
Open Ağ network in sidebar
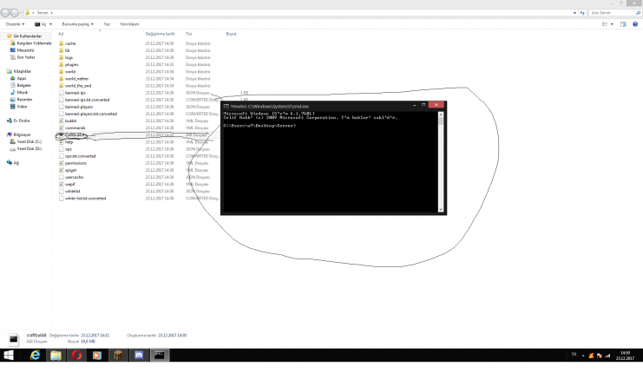click(x=16, y=163)
